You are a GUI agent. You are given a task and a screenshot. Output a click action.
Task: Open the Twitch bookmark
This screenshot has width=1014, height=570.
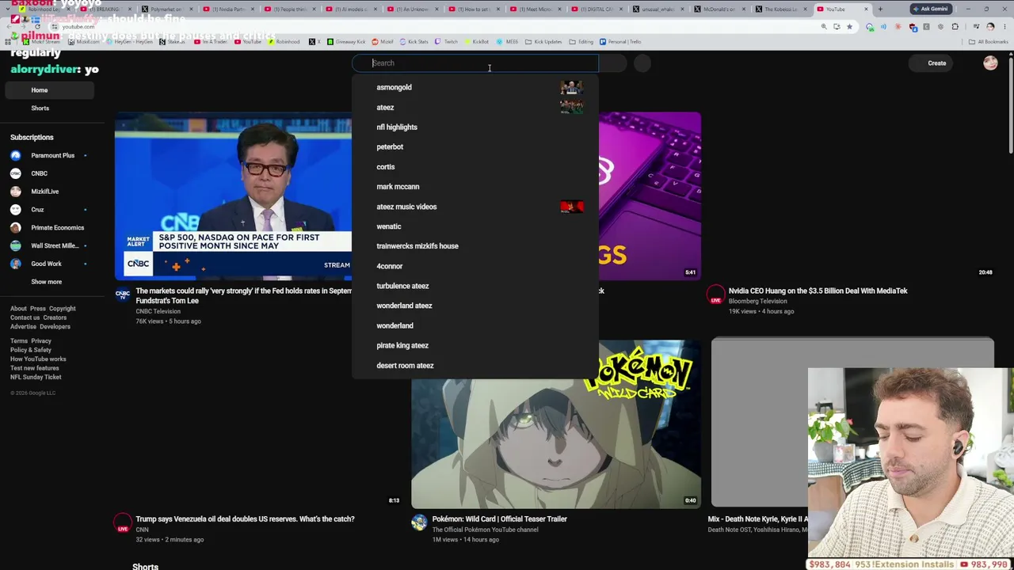point(447,41)
